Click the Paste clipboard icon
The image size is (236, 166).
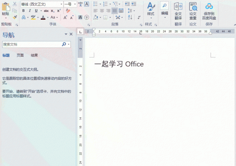click(x=6, y=7)
